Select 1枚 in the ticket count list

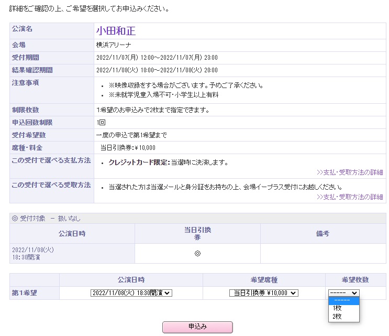(x=343, y=308)
